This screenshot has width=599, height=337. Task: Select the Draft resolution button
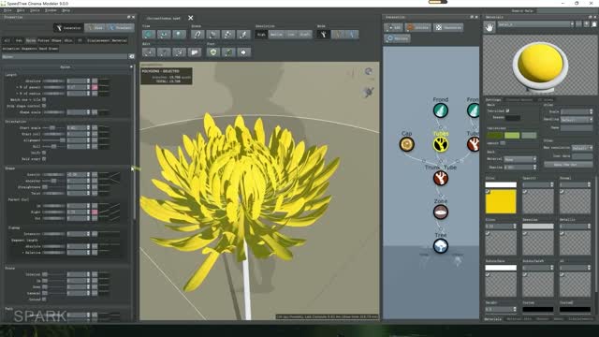pos(305,35)
